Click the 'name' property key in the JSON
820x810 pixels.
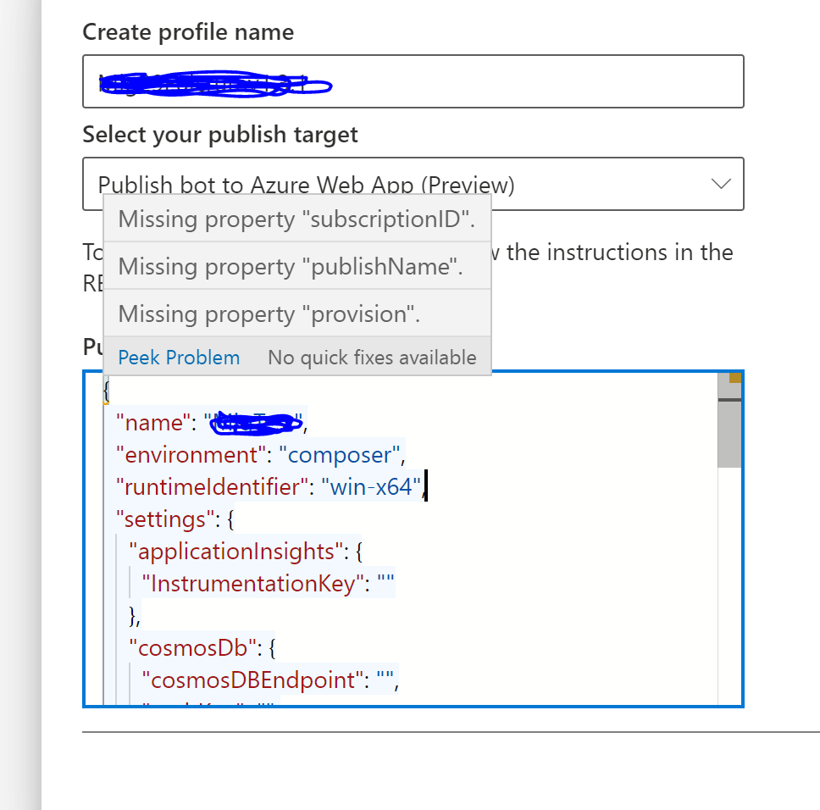pyautogui.click(x=152, y=422)
